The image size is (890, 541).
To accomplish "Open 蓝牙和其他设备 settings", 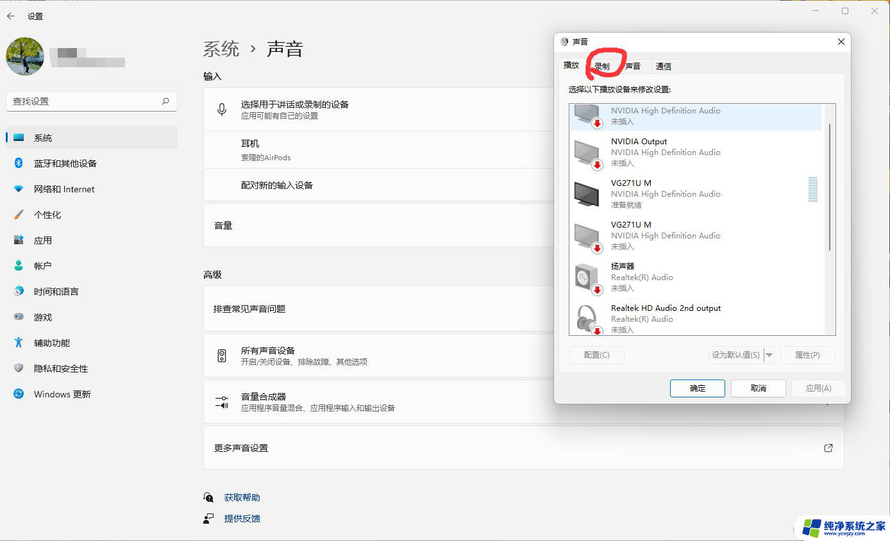I will 92,163.
